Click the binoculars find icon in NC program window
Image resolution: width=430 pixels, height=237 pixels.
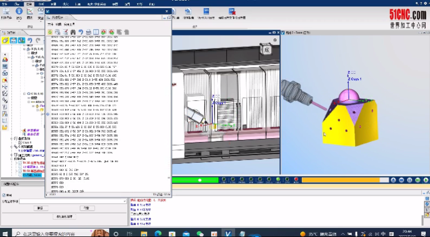click(73, 32)
